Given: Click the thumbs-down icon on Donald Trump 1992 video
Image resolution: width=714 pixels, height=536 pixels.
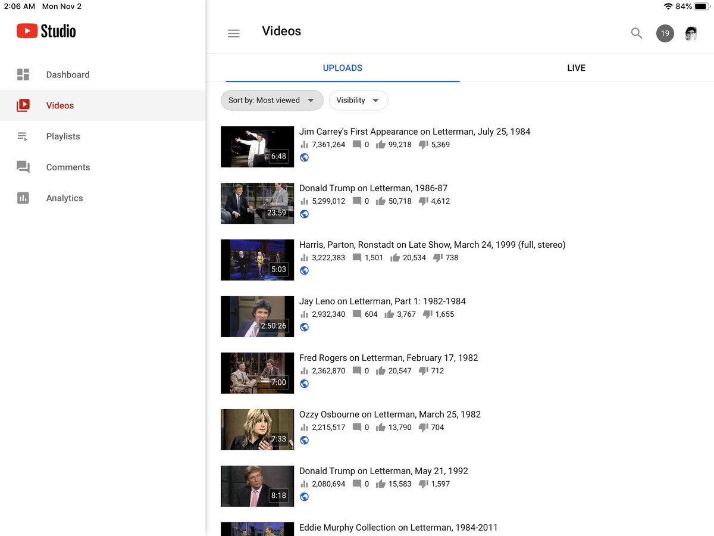Looking at the screenshot, I should (424, 484).
